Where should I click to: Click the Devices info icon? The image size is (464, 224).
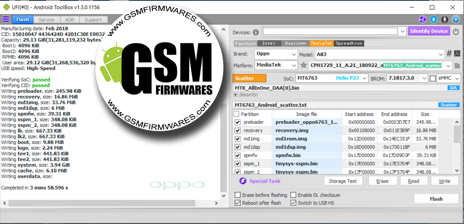[x=256, y=32]
